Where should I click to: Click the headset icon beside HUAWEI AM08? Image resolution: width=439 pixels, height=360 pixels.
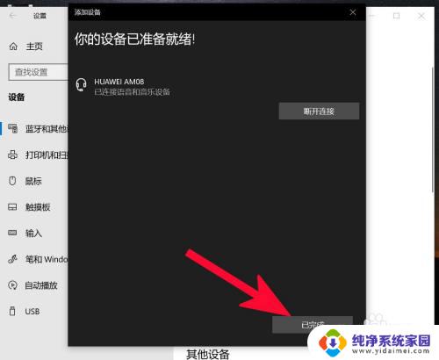[81, 85]
